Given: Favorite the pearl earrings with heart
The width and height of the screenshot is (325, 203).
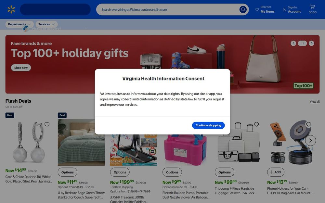Looking at the screenshot, I should click(47, 124).
